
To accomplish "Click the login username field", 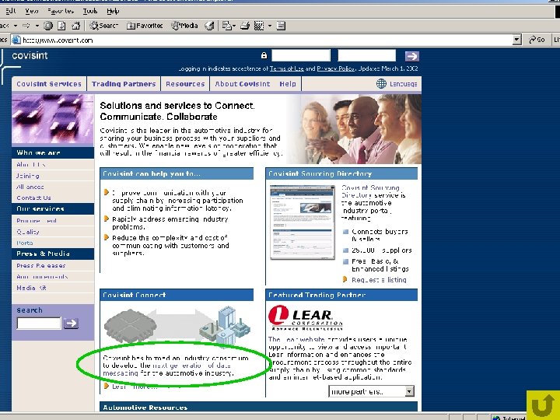I will coord(301,55).
